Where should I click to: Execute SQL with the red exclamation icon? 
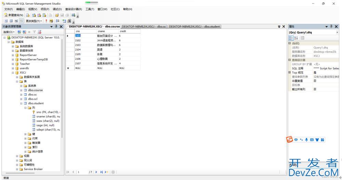pyautogui.click(x=46, y=21)
